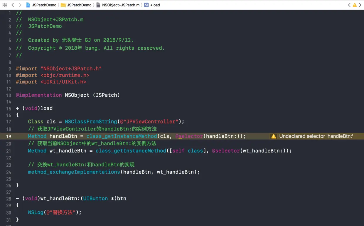Click line number 15 in gutter
Image resolution: width=364 pixels, height=226 pixels.
click(9, 108)
